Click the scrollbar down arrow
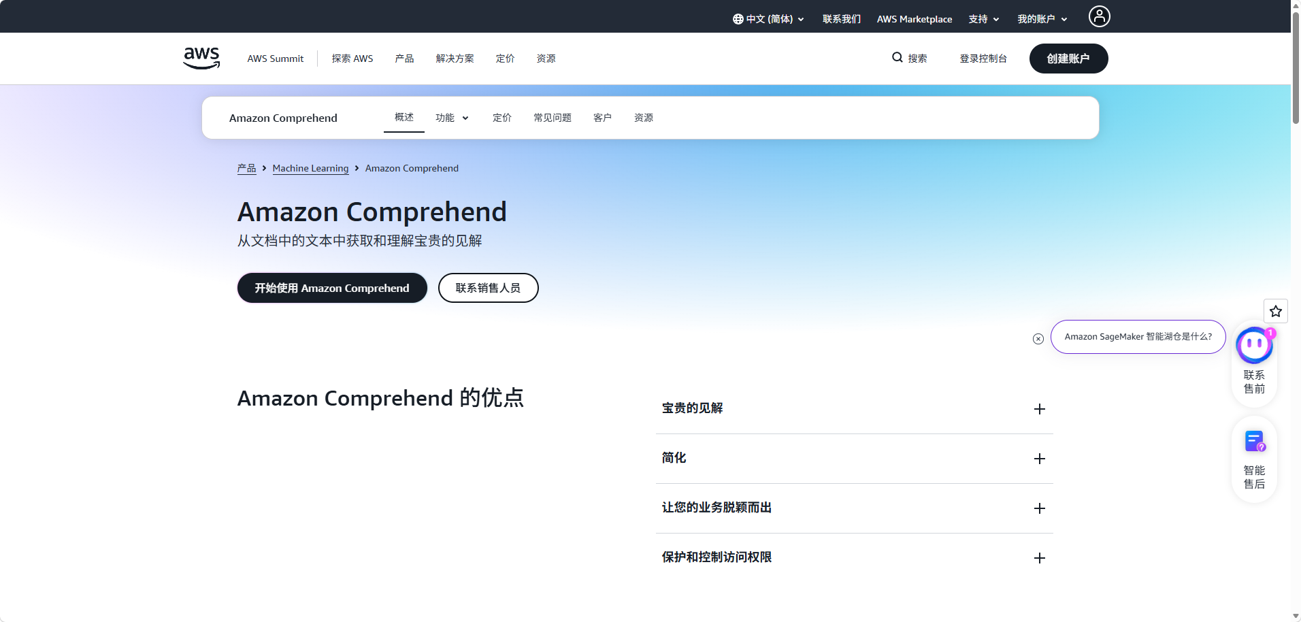This screenshot has width=1301, height=622. 1296,616
